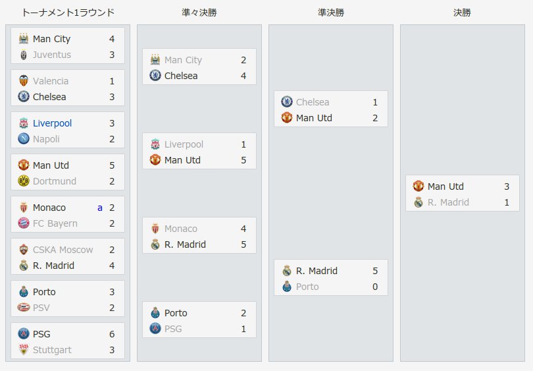The height and width of the screenshot is (371, 533).
Task: Click PSG's score of 6 versus Stuttgart
Action: [x=112, y=334]
